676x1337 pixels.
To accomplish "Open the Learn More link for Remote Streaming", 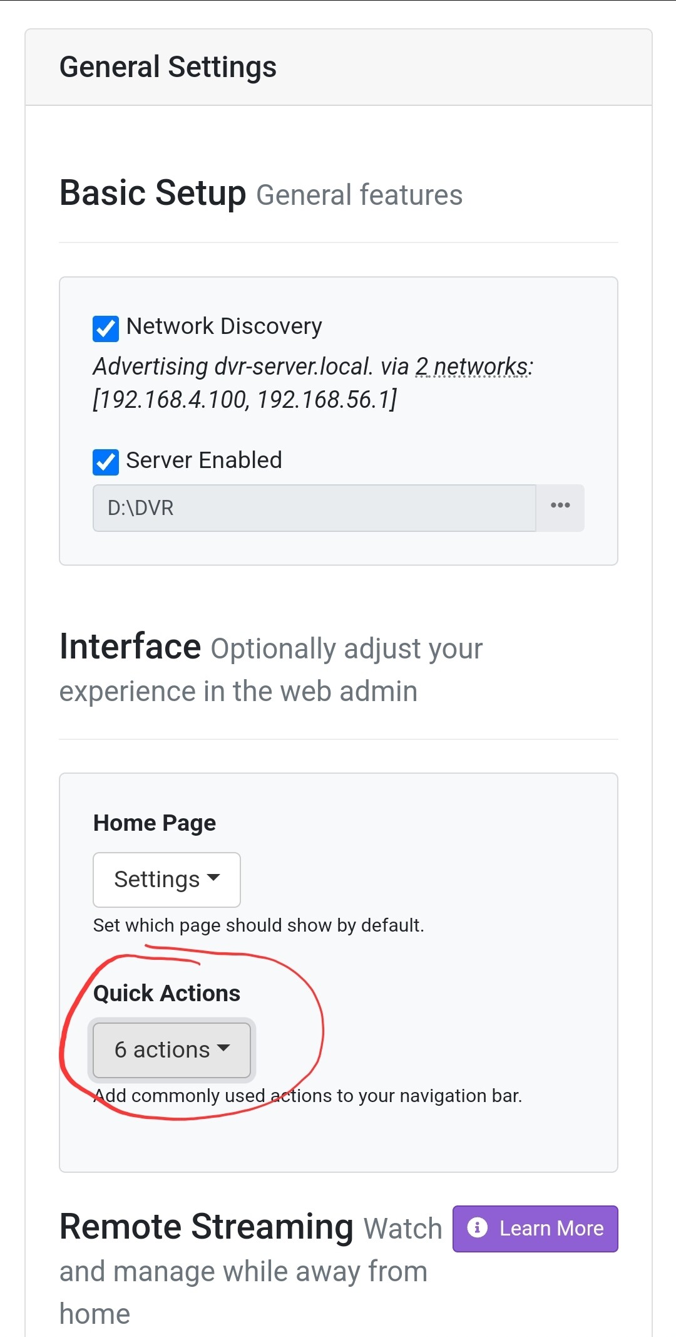I will [535, 1229].
